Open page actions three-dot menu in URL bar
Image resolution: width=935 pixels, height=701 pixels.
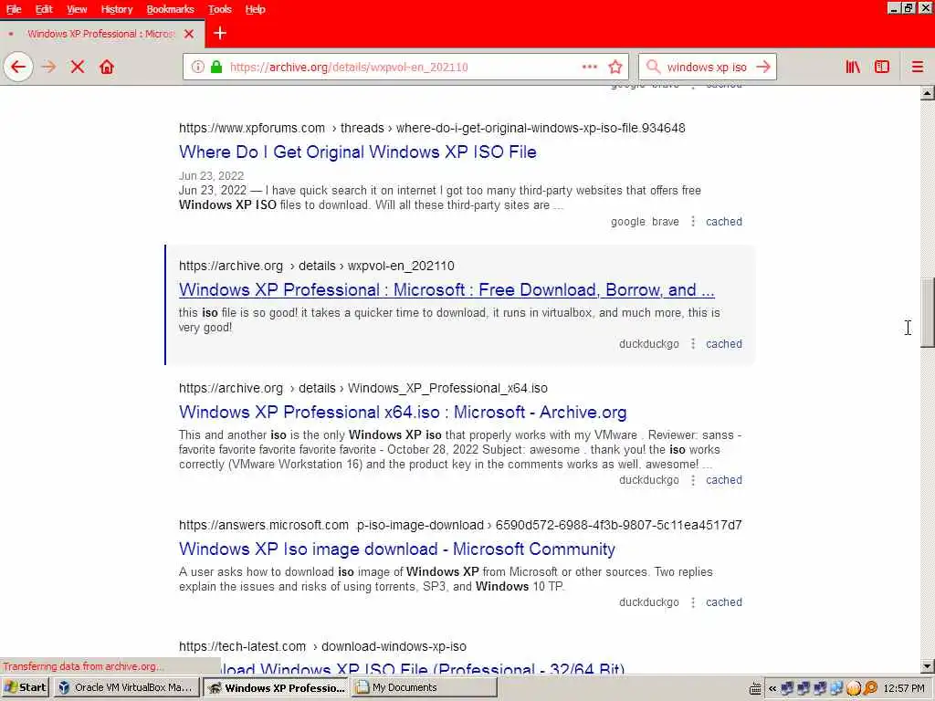coord(589,67)
